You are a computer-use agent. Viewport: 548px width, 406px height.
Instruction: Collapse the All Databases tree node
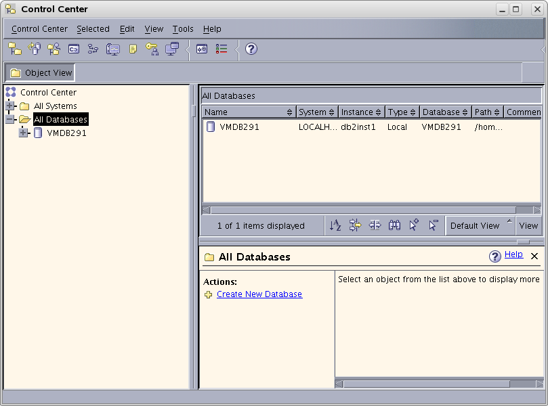[10, 119]
